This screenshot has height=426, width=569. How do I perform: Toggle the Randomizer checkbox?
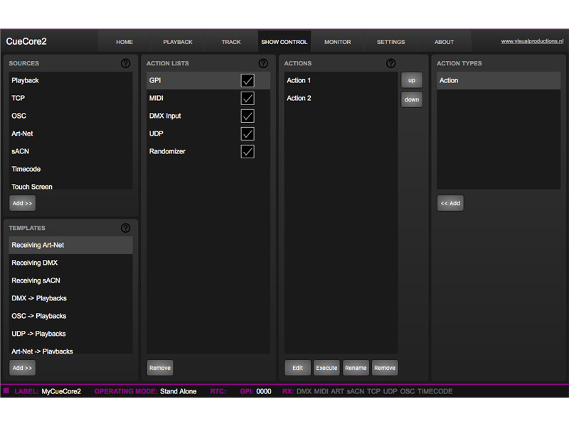click(x=247, y=151)
